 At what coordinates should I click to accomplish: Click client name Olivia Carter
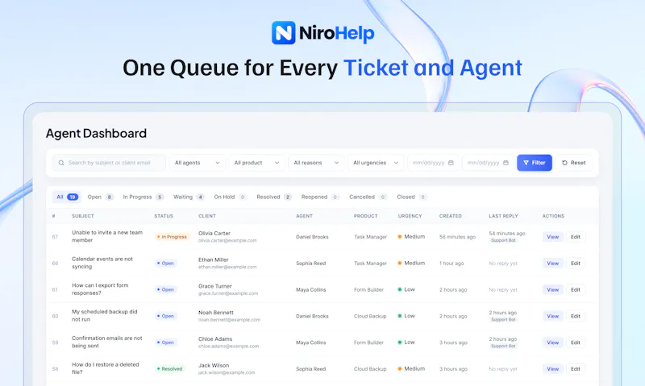click(214, 233)
